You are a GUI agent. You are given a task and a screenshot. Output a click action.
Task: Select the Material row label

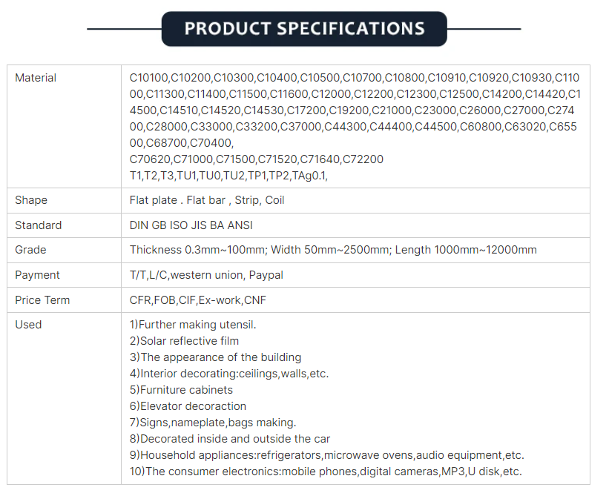(36, 78)
